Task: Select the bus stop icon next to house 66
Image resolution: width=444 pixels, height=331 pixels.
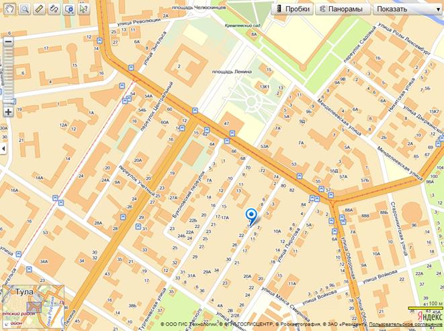Action: point(227,141)
